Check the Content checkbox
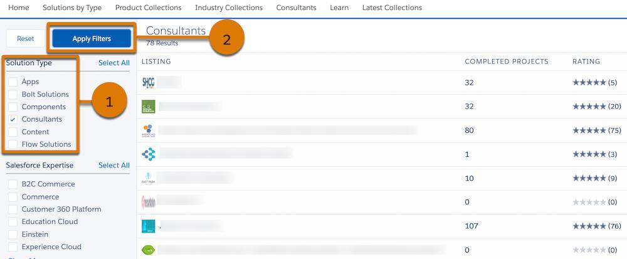This screenshot has height=259, width=627. click(x=13, y=132)
